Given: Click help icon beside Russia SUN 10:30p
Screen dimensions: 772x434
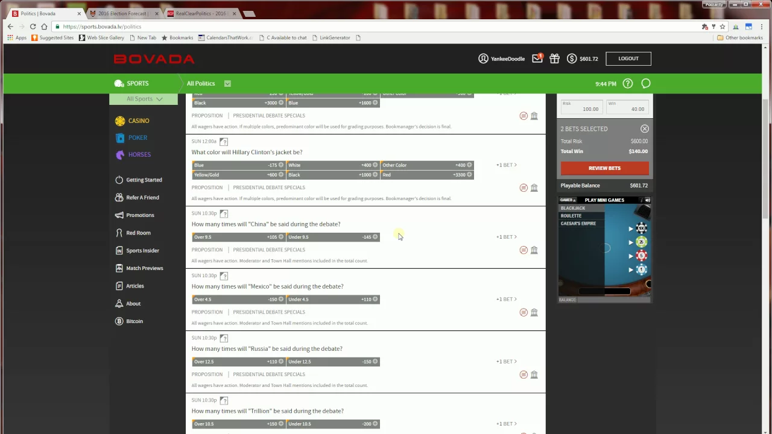Looking at the screenshot, I should [x=224, y=338].
